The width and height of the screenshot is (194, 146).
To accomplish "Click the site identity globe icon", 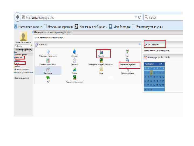I will [x=23, y=17].
